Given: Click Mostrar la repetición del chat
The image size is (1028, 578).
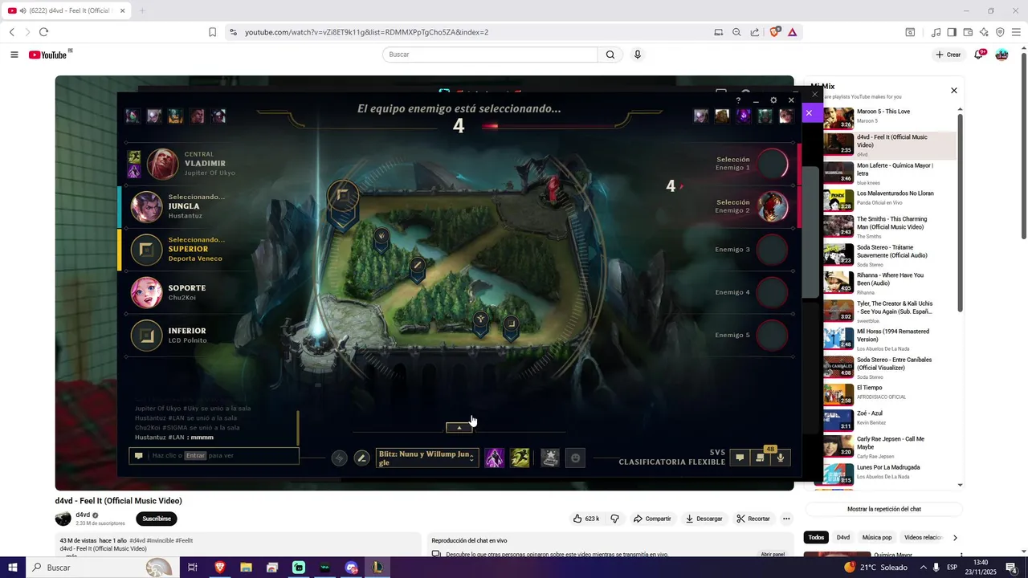Looking at the screenshot, I should (x=883, y=509).
